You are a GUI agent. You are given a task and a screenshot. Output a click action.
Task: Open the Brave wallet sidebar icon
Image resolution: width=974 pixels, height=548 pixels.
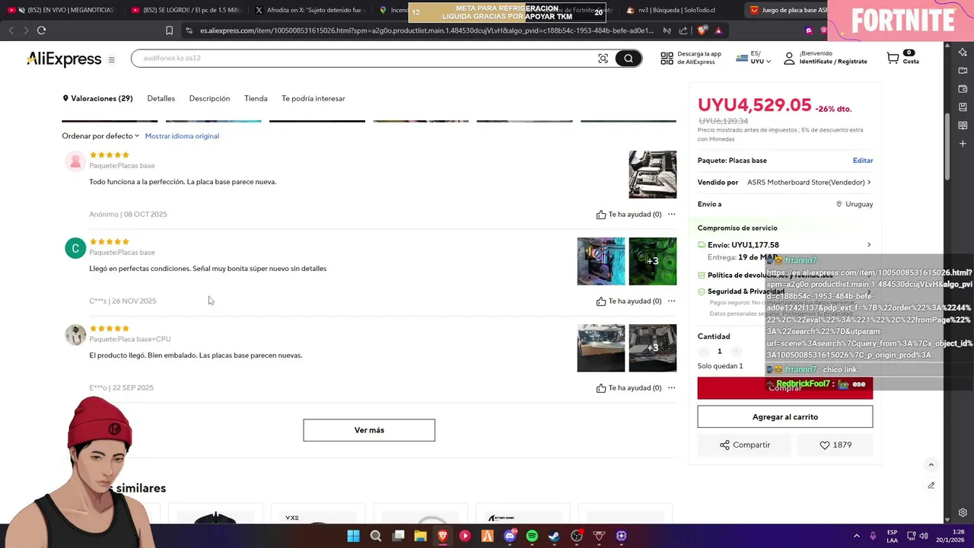[963, 88]
